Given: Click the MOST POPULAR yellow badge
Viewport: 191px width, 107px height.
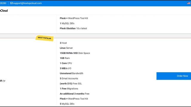Looking at the screenshot, I should 44,38.
